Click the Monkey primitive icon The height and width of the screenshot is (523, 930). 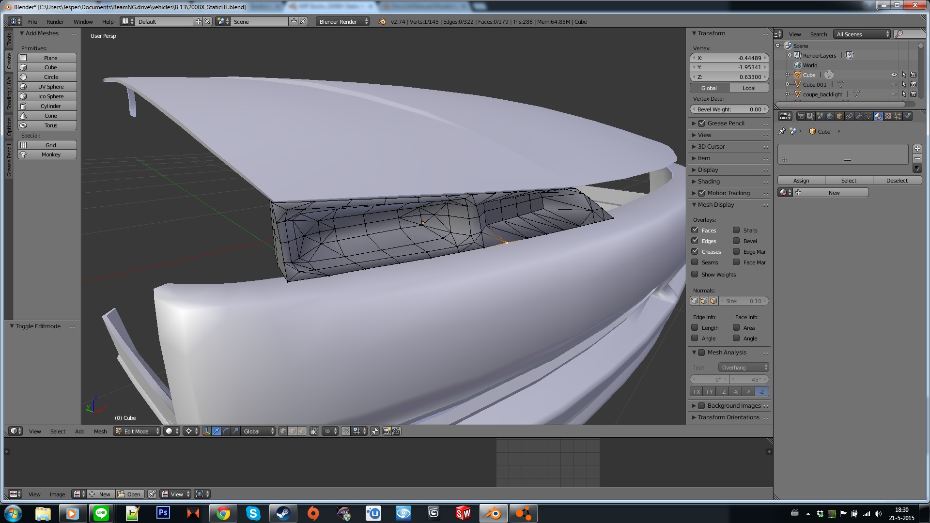pos(23,154)
